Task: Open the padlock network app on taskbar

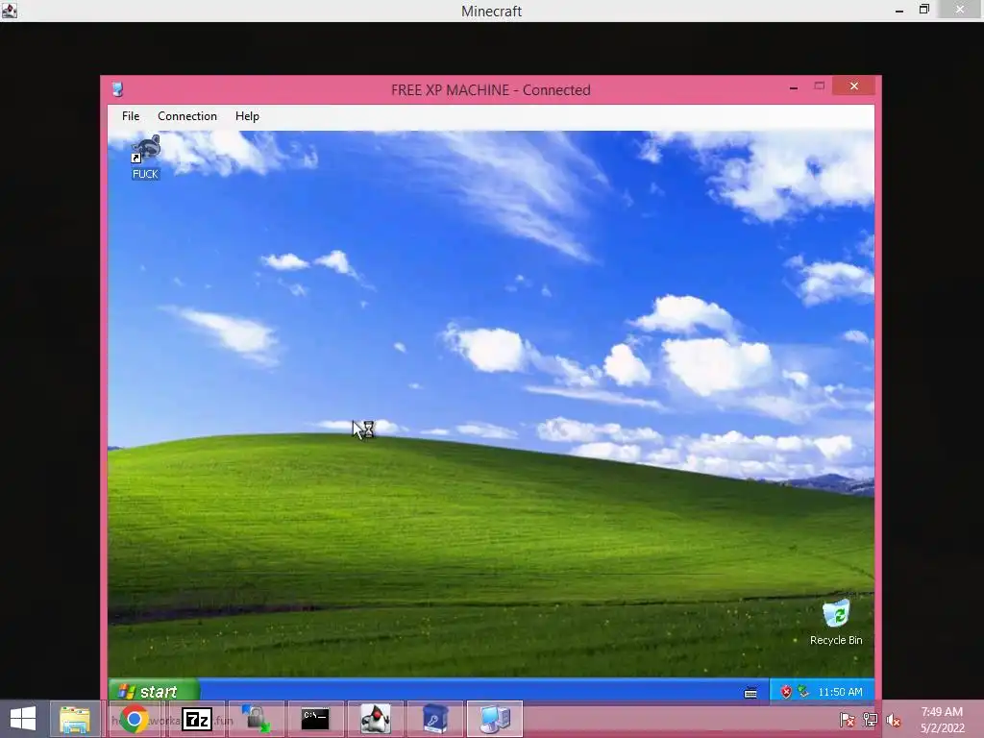Action: coord(256,719)
